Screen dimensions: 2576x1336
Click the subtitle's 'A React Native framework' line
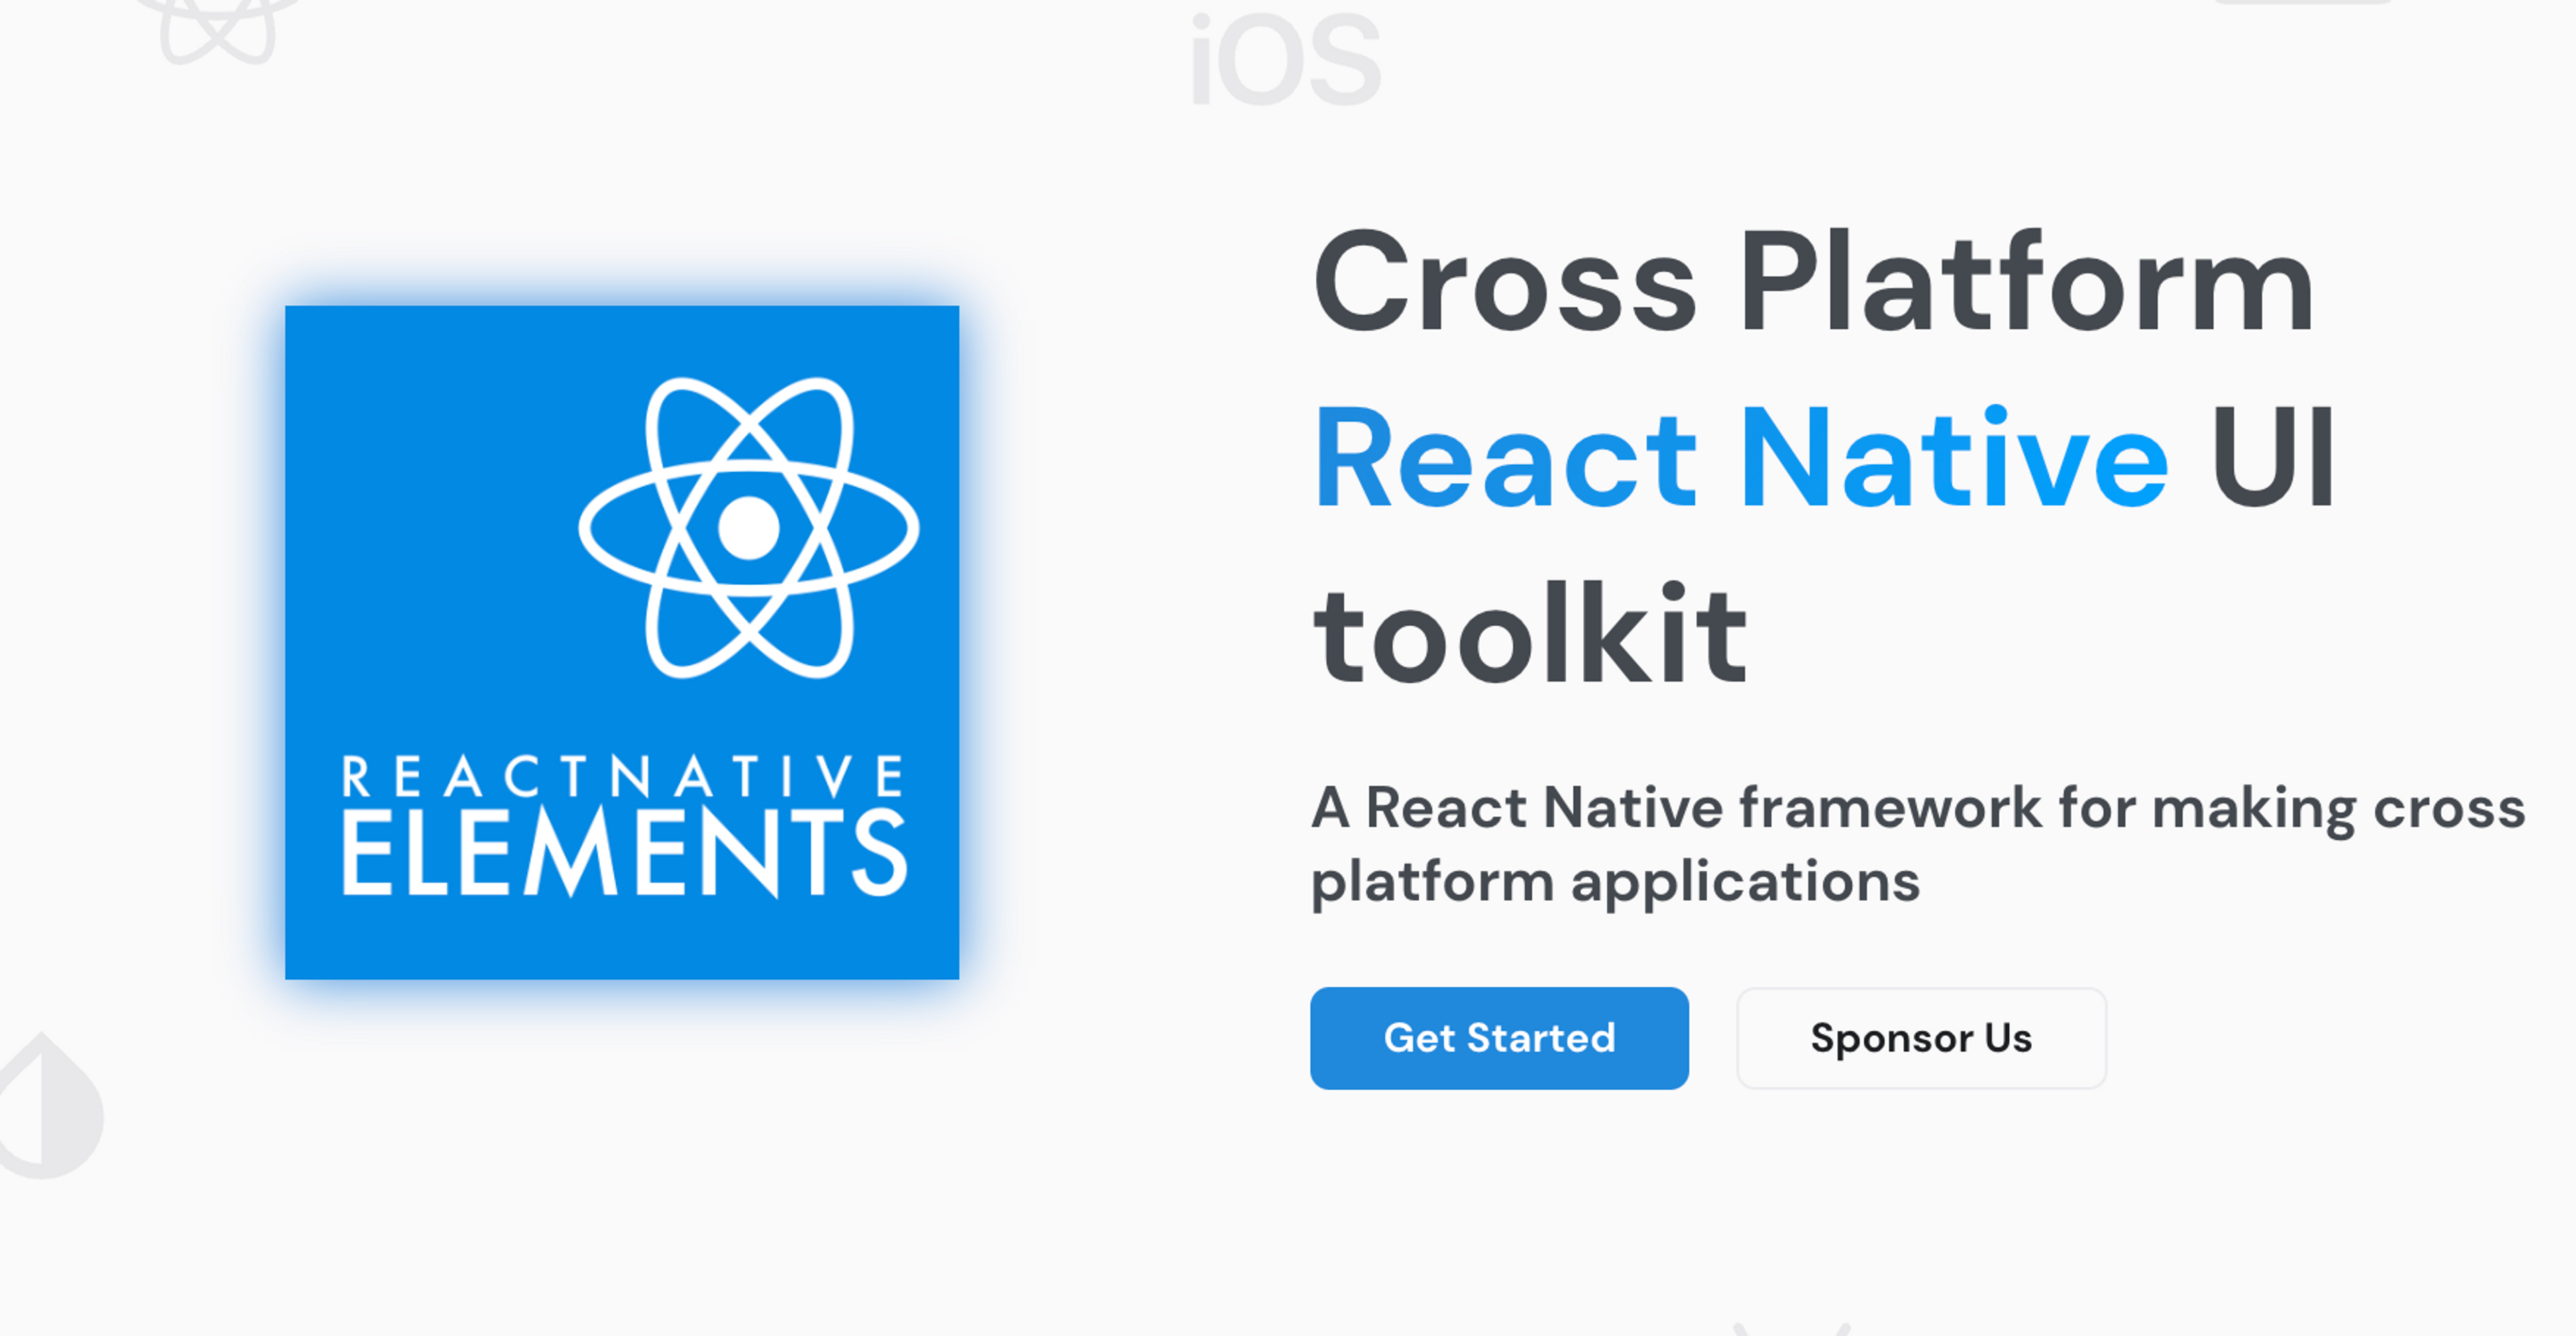[x=1676, y=808]
